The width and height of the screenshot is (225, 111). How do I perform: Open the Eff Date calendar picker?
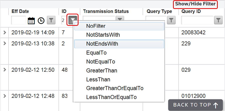(31, 21)
